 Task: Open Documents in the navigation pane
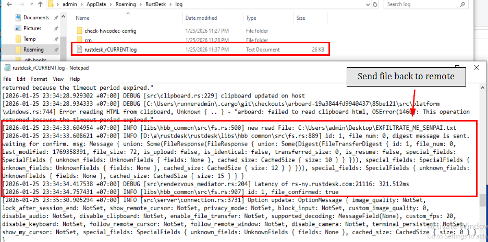pos(36,17)
